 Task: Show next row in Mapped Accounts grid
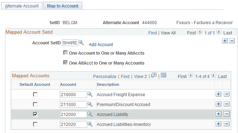pyautogui.click(x=213, y=75)
